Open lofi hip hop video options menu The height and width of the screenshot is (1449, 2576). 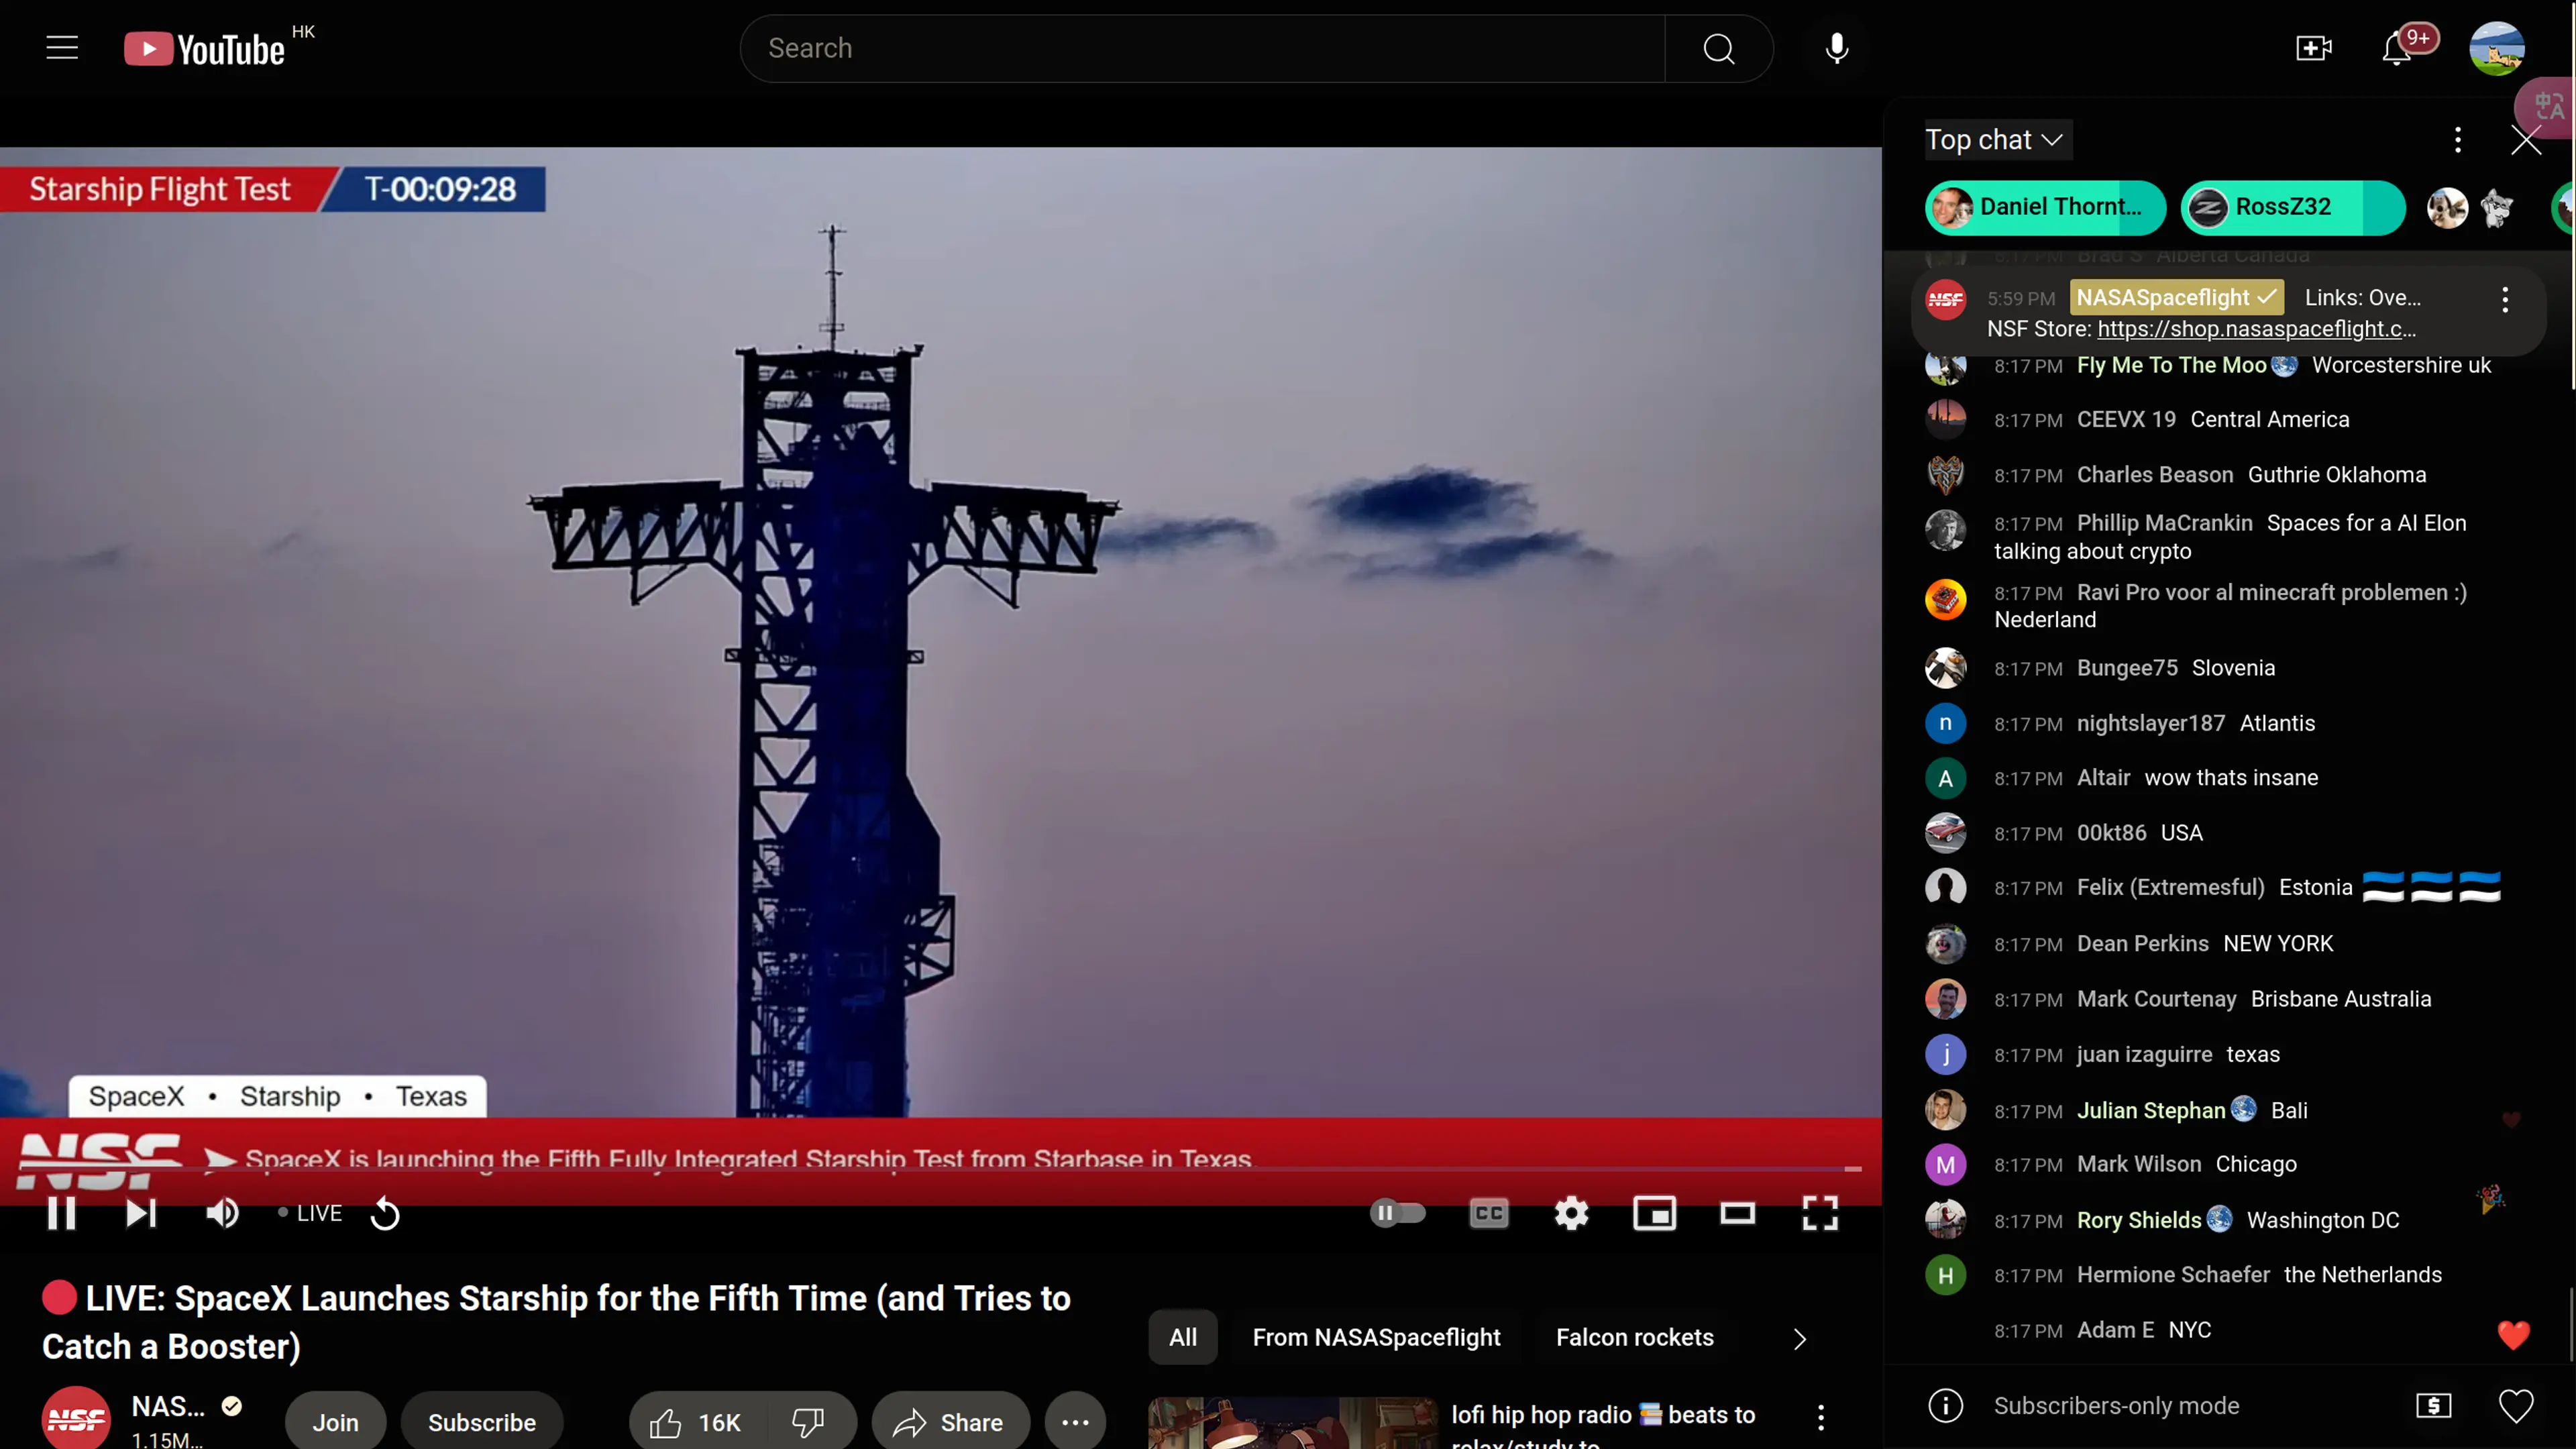(1821, 1417)
